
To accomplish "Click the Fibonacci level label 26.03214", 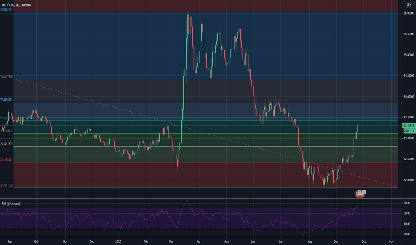I will [x=6, y=9].
